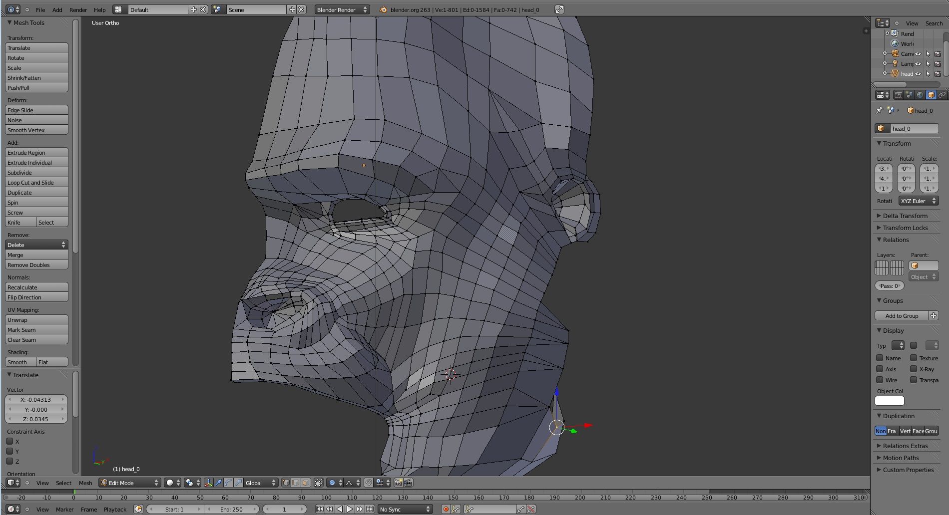Click the play animation button
Viewport: 949px width, 515px height.
coord(350,509)
